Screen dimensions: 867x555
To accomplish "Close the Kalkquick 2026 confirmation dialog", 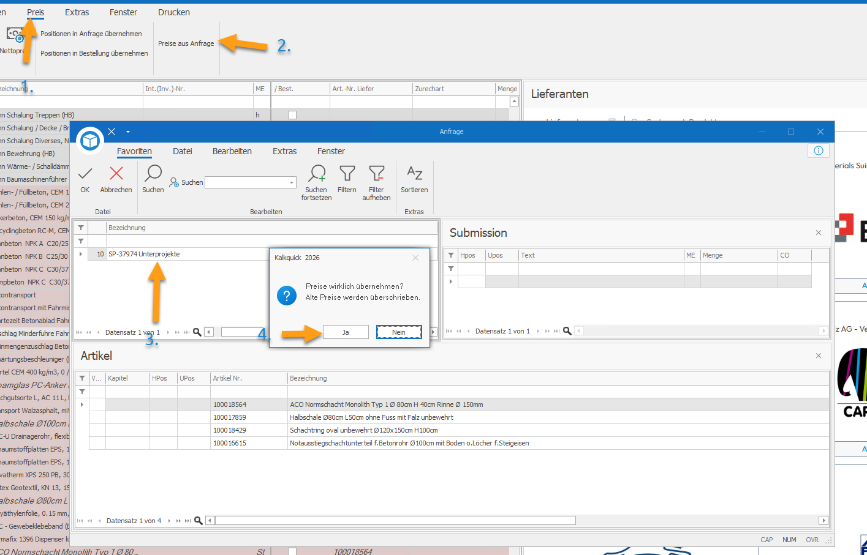I will 415,258.
